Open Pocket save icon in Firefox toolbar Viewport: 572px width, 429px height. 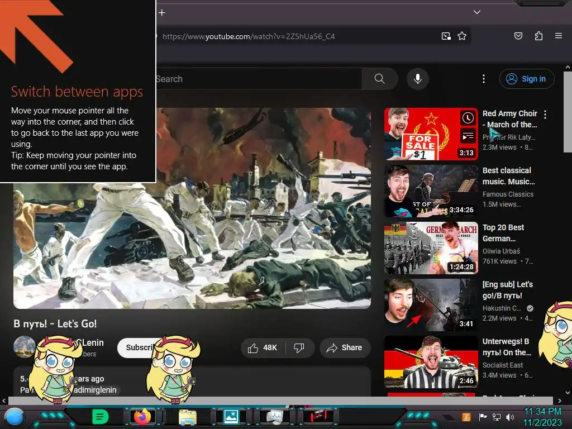click(x=518, y=36)
